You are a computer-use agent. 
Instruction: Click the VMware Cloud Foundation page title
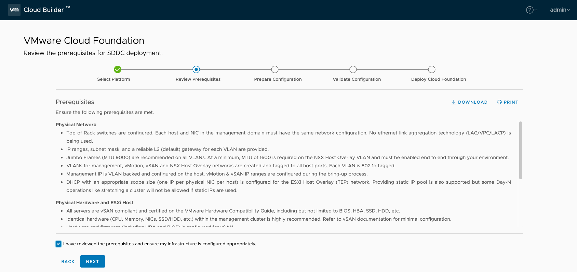pyautogui.click(x=84, y=41)
